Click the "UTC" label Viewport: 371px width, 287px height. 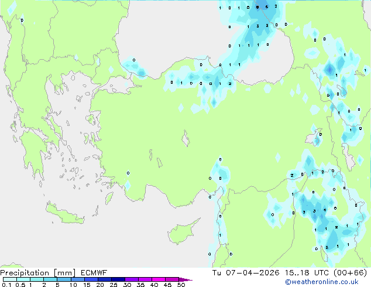pos(321,273)
